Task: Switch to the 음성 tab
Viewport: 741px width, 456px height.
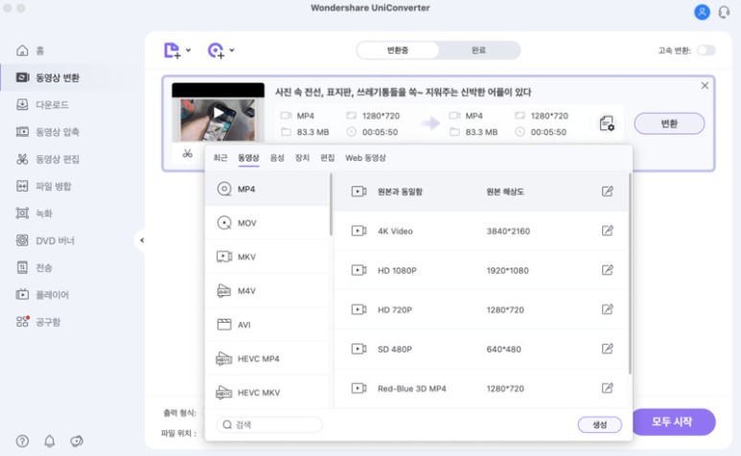Action: 277,158
